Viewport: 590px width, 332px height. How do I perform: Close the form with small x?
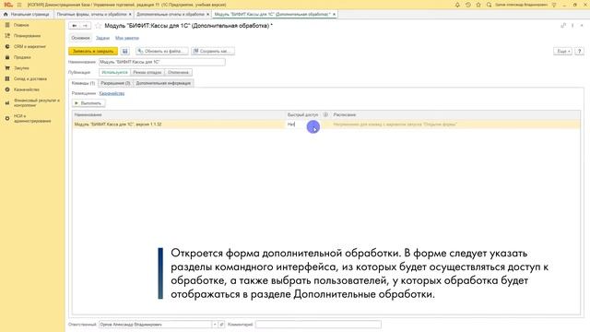click(x=582, y=26)
